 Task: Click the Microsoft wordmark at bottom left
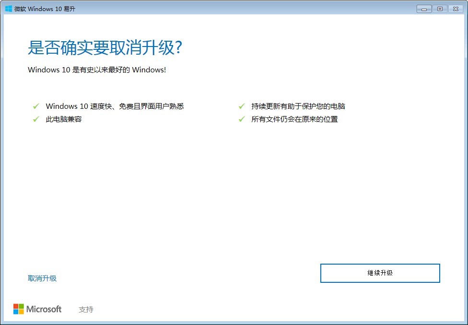point(45,309)
